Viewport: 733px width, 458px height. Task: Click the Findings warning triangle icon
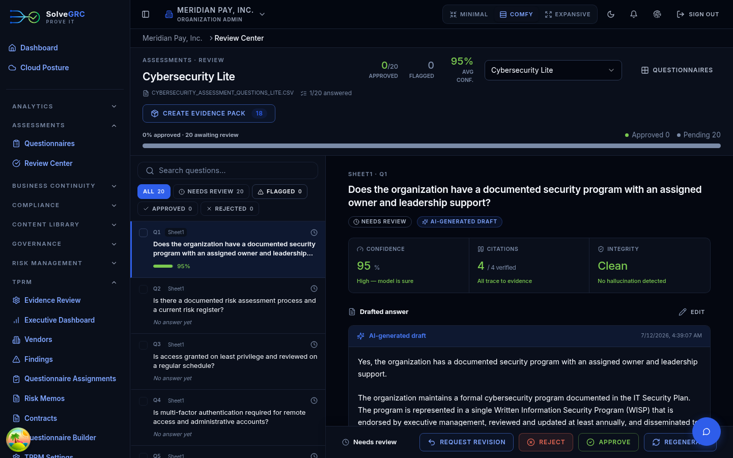16,359
